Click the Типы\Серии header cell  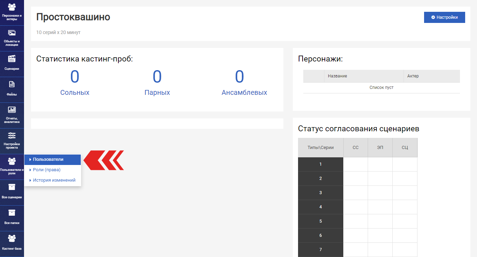321,148
